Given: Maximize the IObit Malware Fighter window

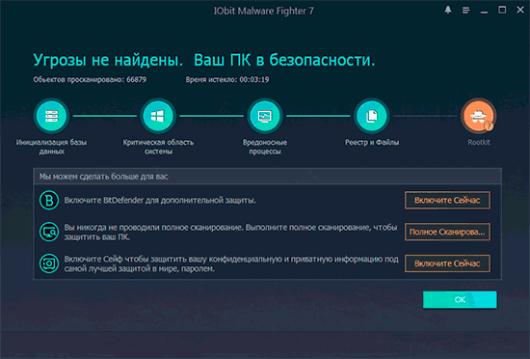Looking at the screenshot, I should coord(502,10).
